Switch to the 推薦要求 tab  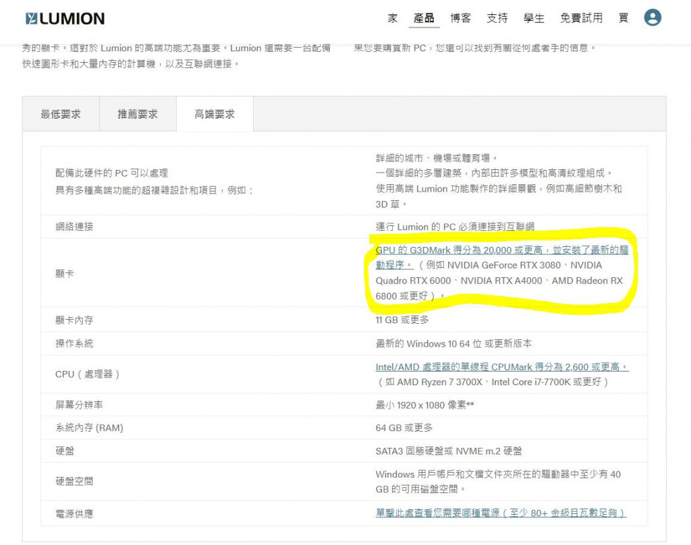click(138, 114)
